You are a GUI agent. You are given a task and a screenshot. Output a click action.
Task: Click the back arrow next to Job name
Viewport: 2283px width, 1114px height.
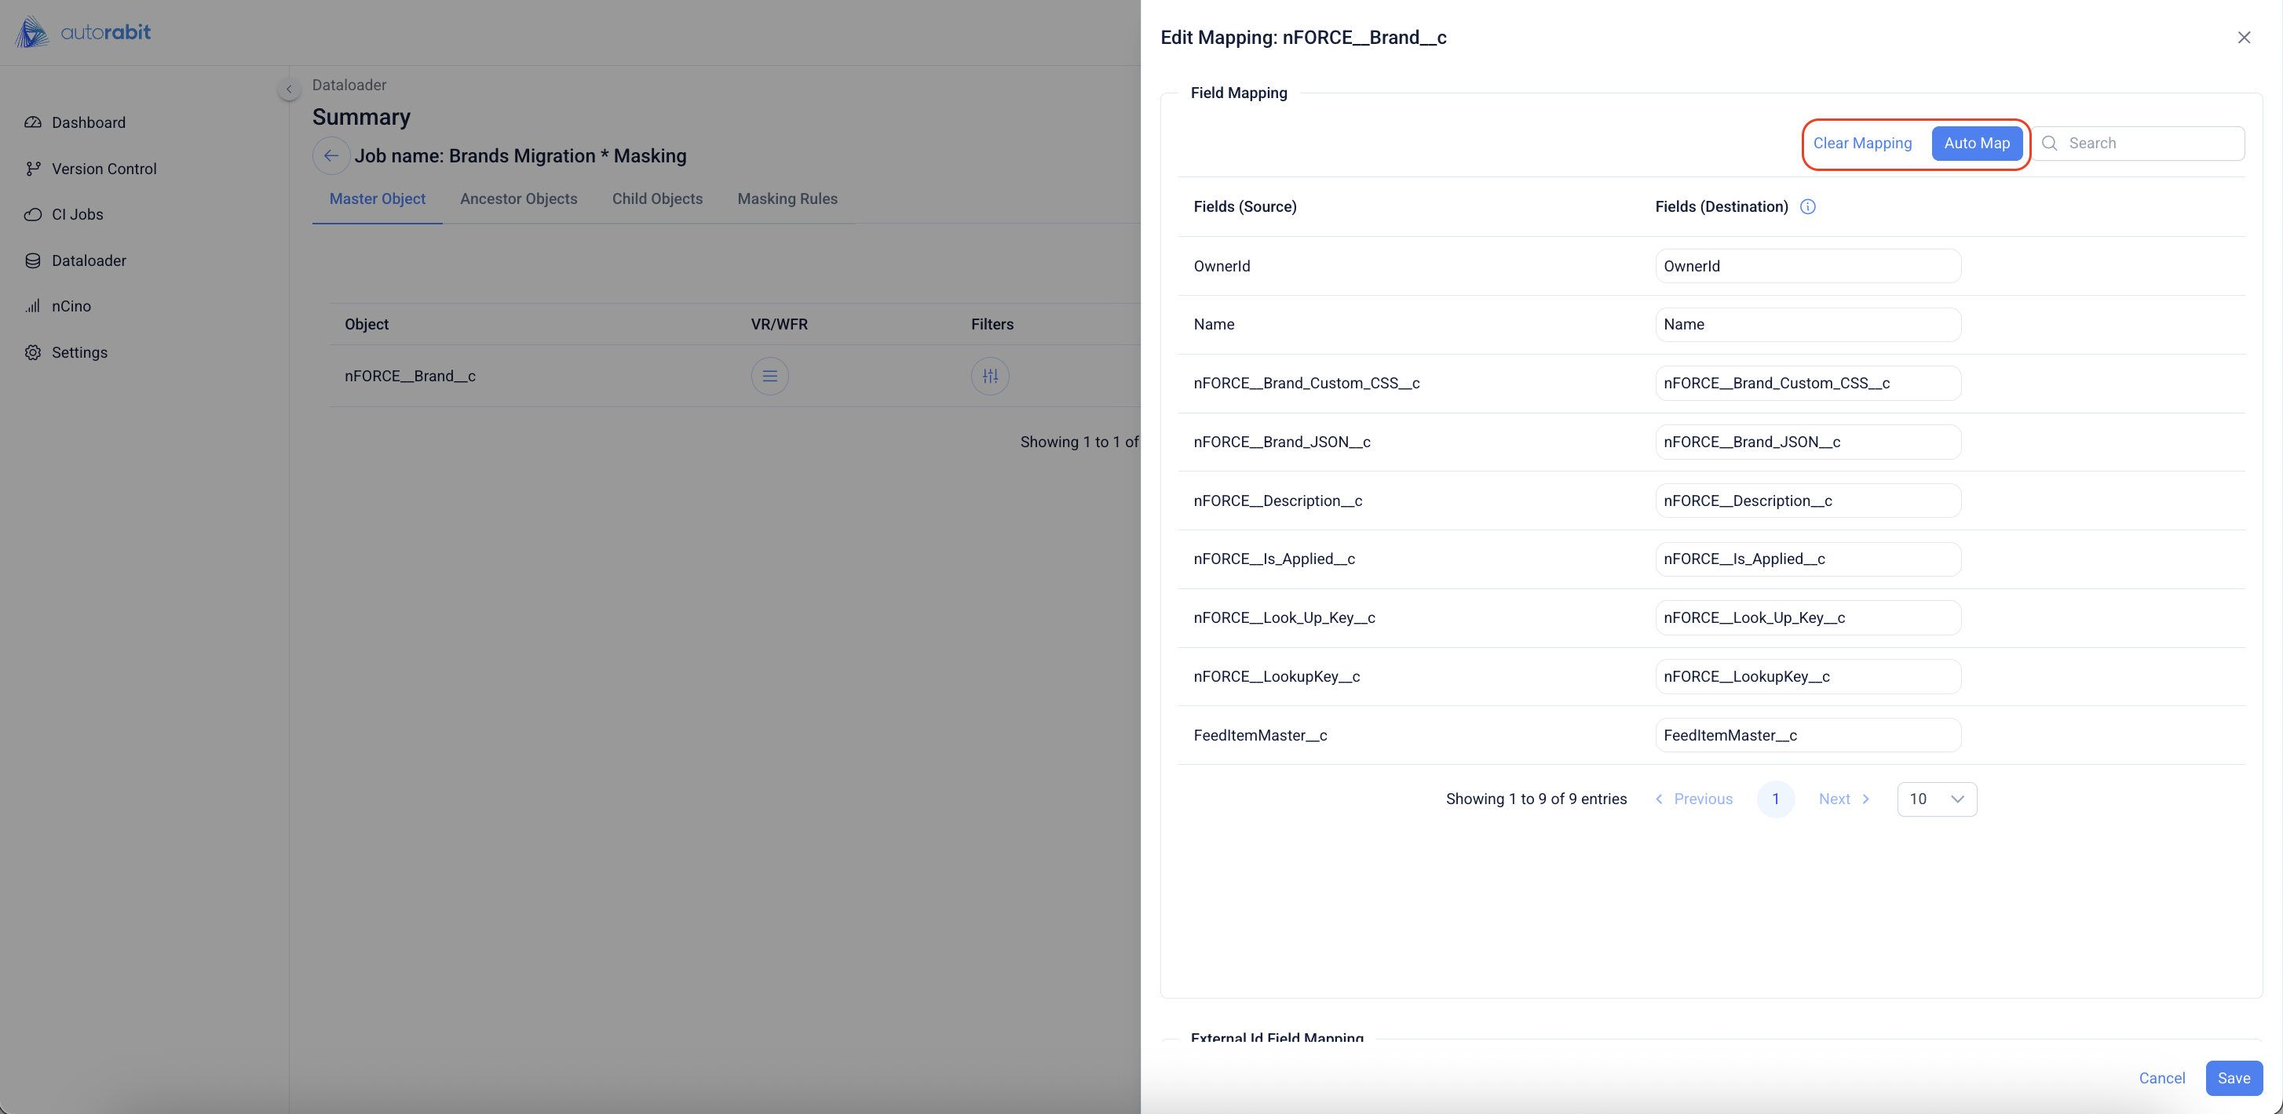tap(331, 156)
